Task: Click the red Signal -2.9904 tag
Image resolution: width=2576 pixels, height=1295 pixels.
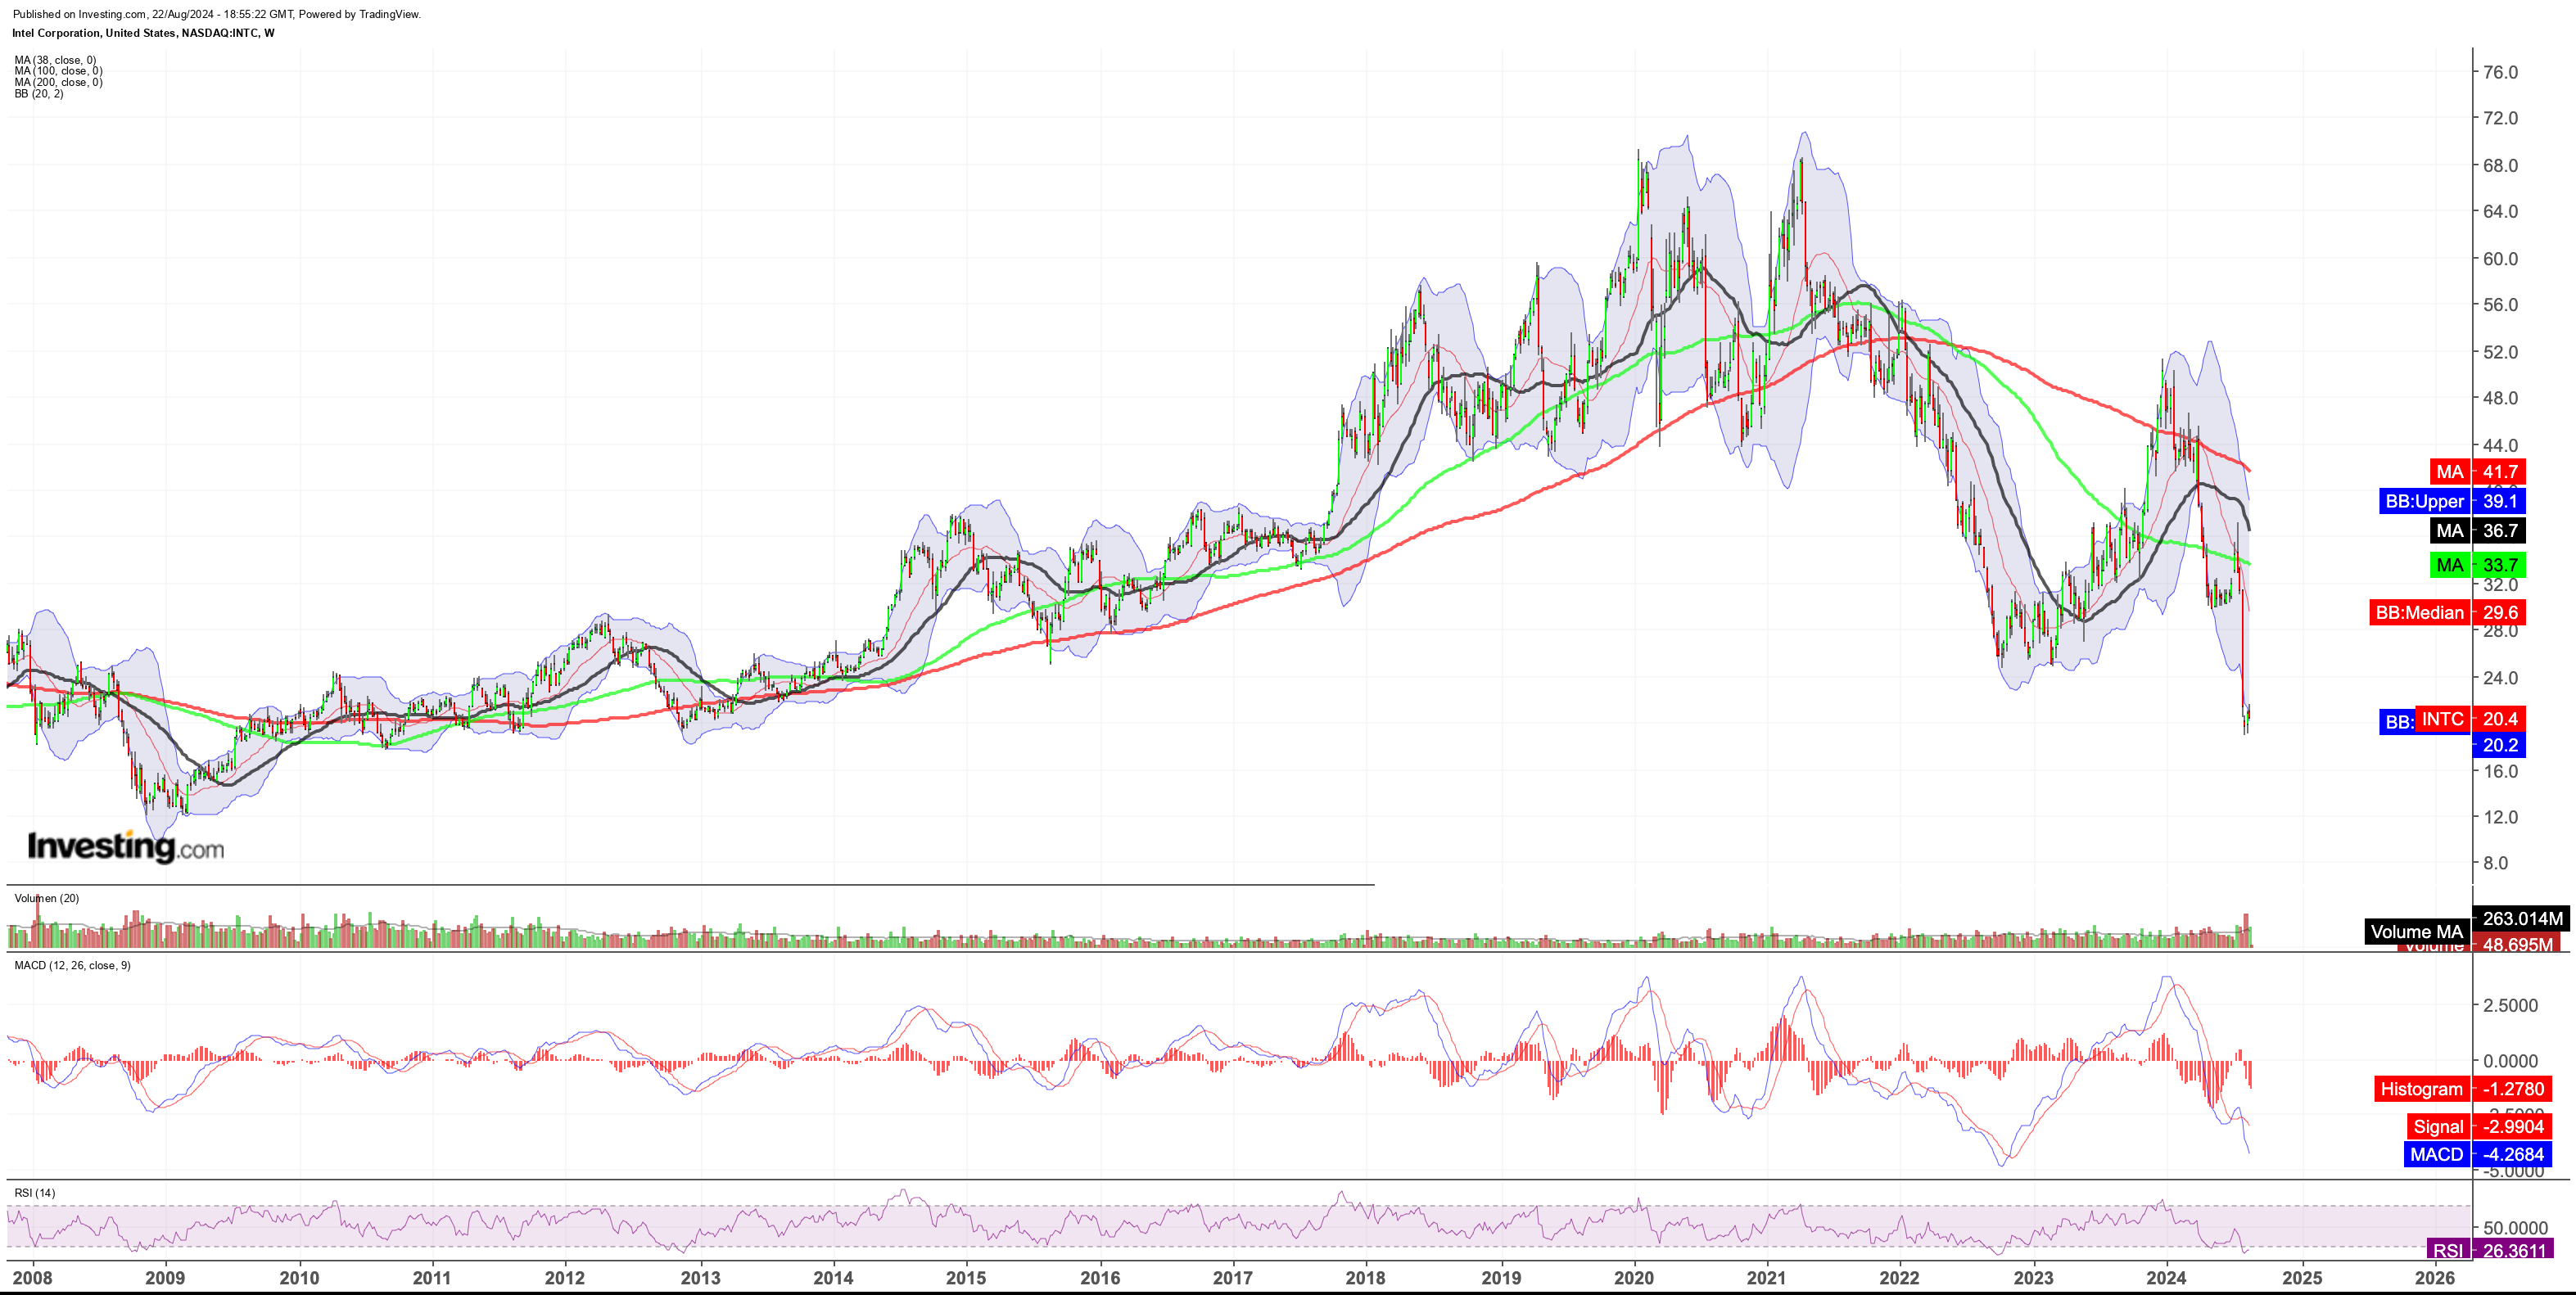Action: (x=2480, y=1127)
